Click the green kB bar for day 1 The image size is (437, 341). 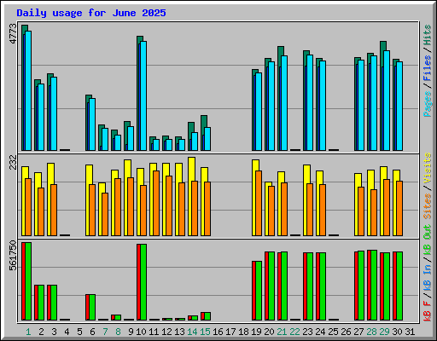28,281
